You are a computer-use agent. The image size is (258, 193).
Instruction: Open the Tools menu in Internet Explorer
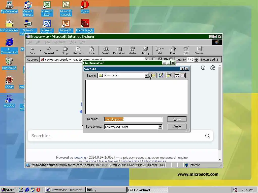(x=72, y=42)
